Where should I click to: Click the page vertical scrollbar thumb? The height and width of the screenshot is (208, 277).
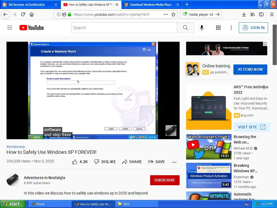pos(275,45)
